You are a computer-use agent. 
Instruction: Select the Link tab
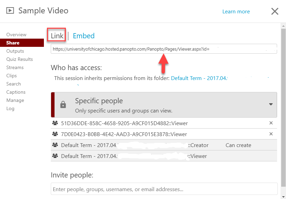coord(57,36)
